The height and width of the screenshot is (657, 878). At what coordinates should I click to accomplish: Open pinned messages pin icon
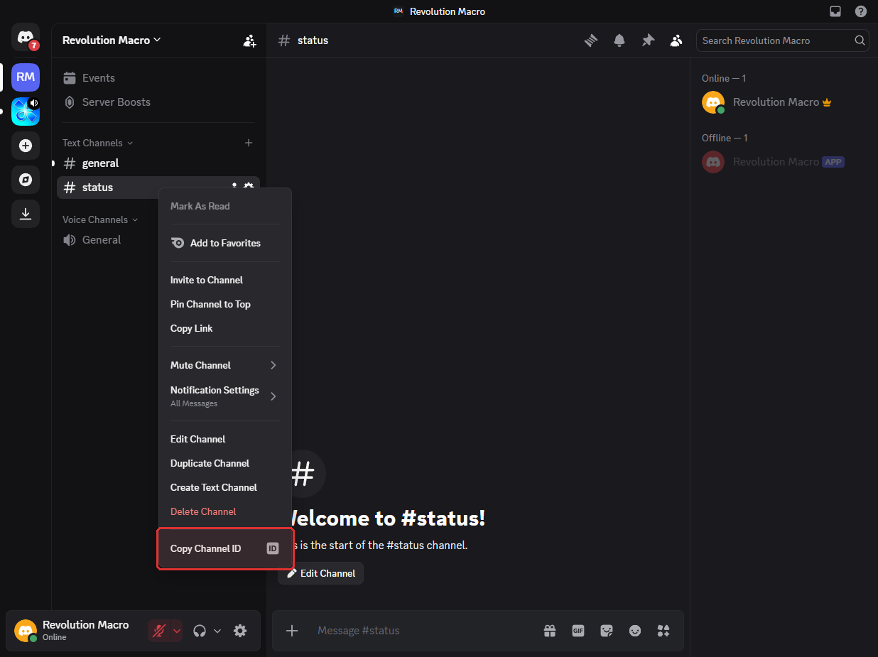(648, 40)
